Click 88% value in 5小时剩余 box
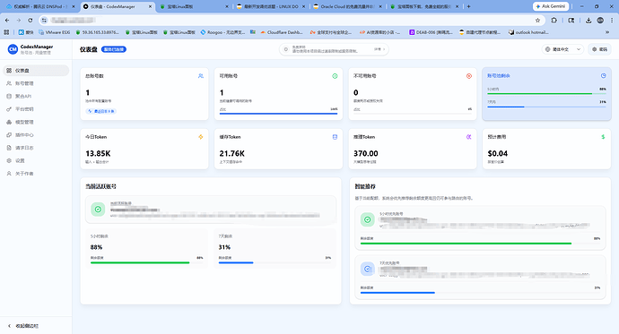 96,247
